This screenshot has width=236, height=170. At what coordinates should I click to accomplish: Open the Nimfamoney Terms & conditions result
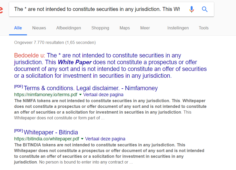pos(91,88)
